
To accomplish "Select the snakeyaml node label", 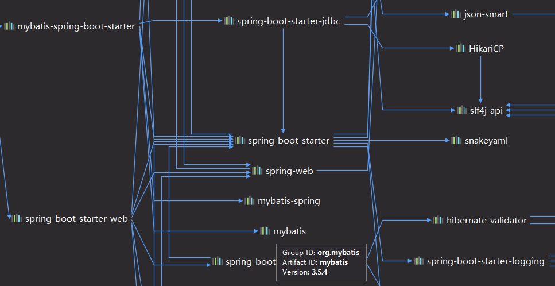I will point(486,141).
